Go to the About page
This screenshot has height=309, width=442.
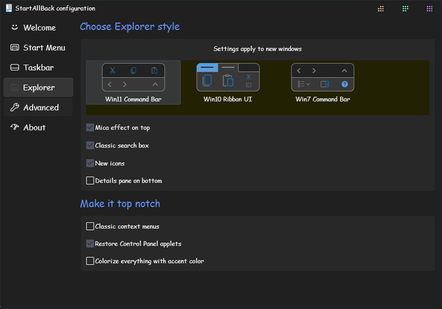[x=34, y=127]
